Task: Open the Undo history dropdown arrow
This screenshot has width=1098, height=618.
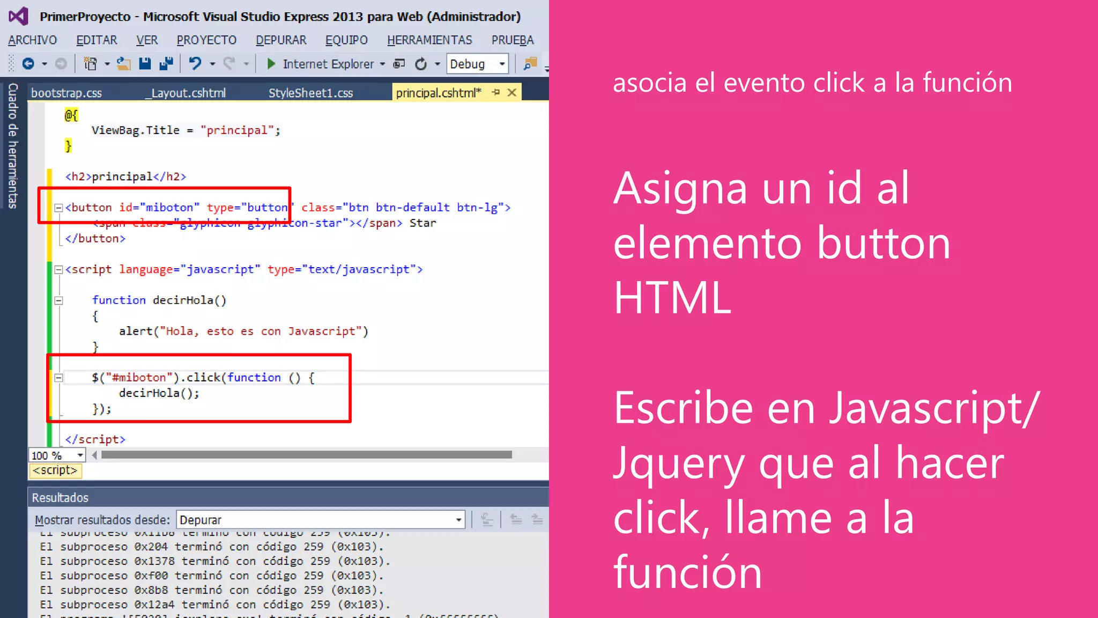Action: [212, 64]
